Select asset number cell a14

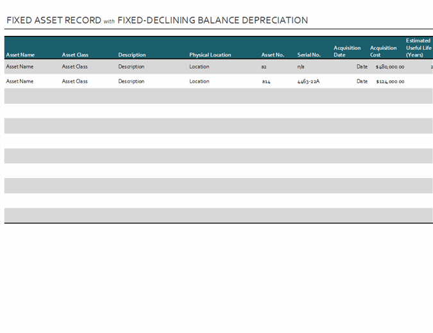pos(266,81)
